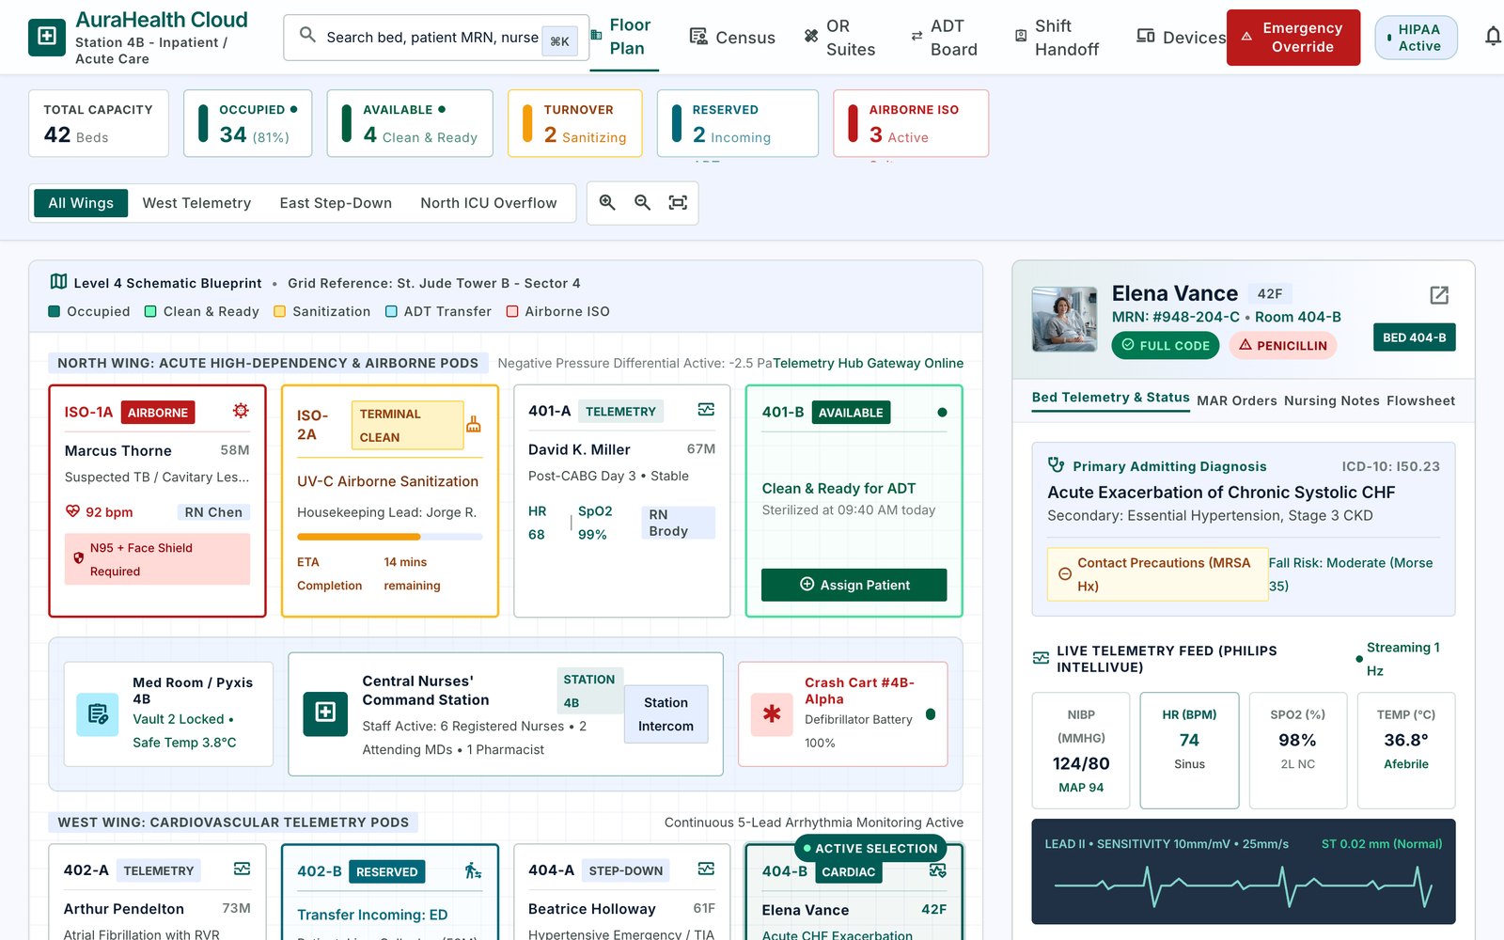The image size is (1504, 940).
Task: Select the North ICU Overflow filter
Action: (489, 203)
